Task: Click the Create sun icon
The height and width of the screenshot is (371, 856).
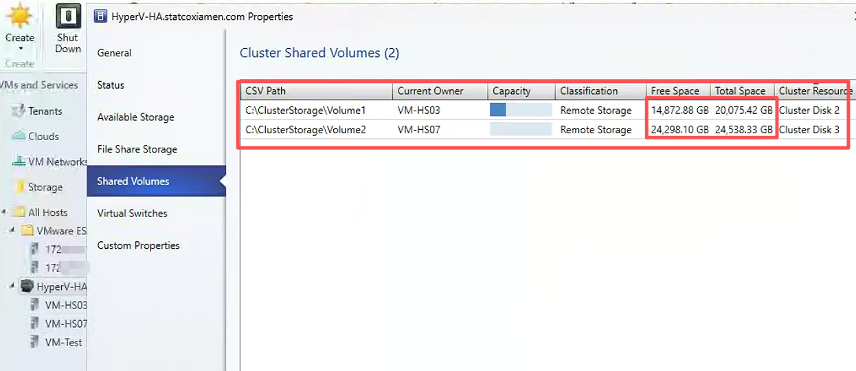Action: click(x=19, y=16)
